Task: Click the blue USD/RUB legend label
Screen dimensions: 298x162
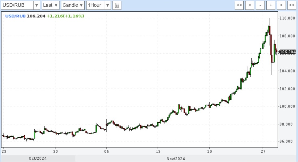Action: (x=15, y=16)
